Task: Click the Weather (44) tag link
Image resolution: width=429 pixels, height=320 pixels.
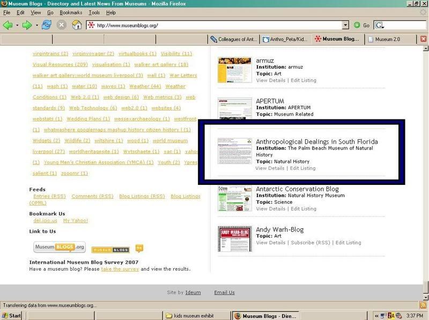Action: pyautogui.click(x=145, y=86)
